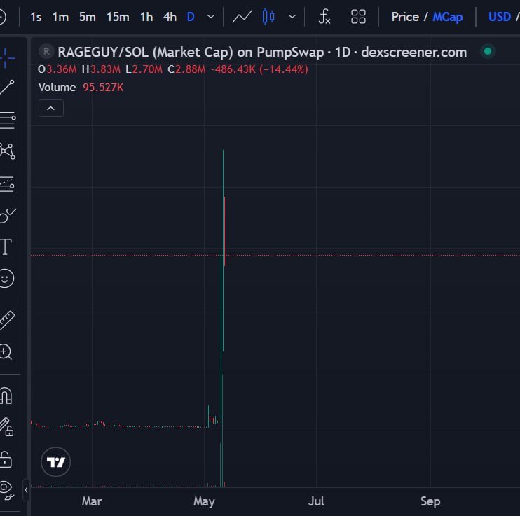
Task: Open the emoji icons tool
Action: pyautogui.click(x=6, y=278)
